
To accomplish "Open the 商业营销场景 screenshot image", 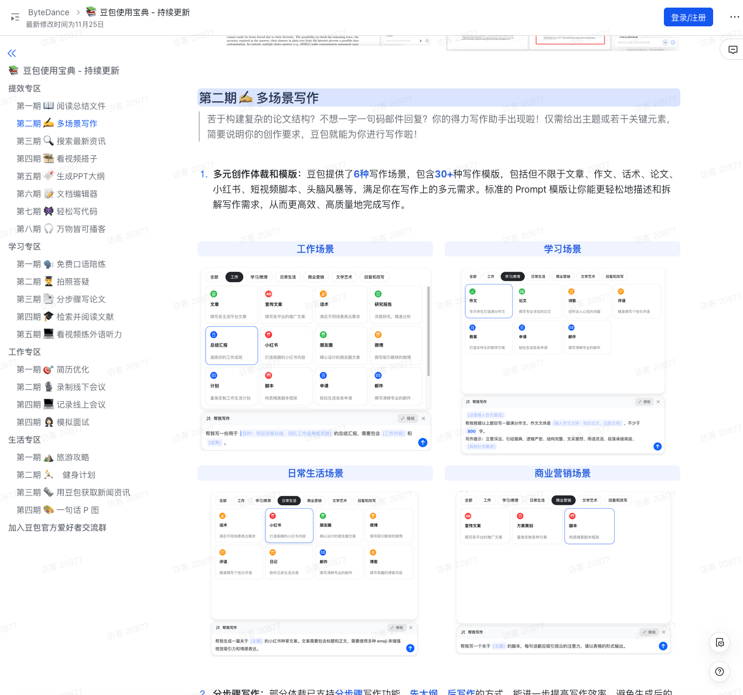I will point(563,573).
